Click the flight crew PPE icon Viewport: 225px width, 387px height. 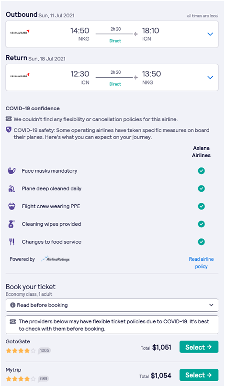click(12, 206)
